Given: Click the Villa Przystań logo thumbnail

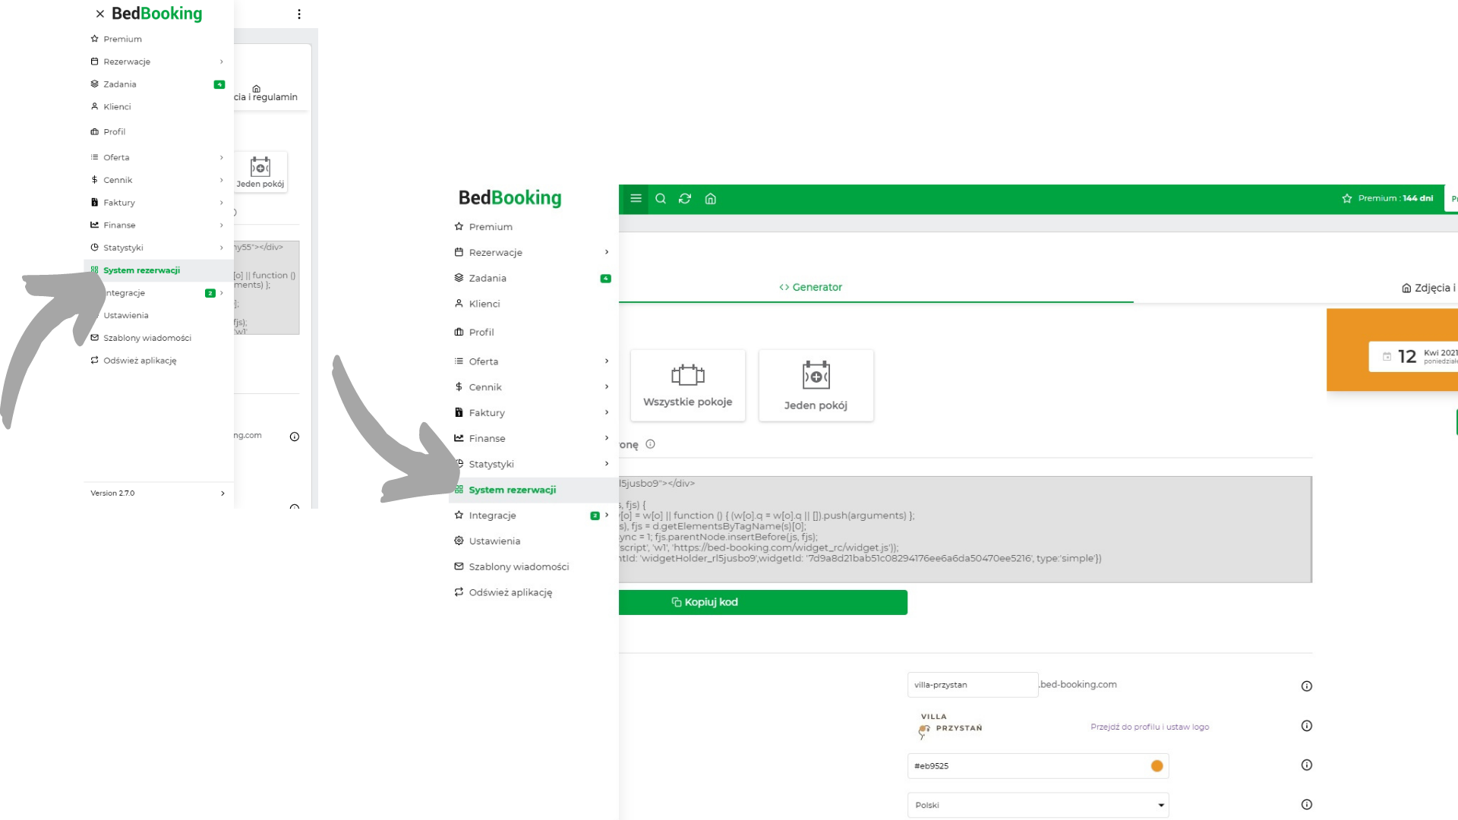Looking at the screenshot, I should tap(951, 727).
